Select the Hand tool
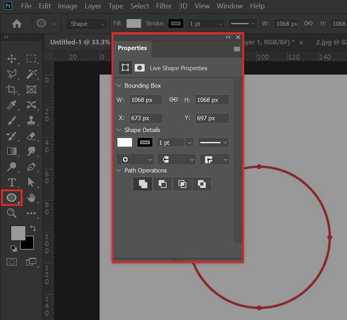Image resolution: width=347 pixels, height=320 pixels. tap(31, 198)
